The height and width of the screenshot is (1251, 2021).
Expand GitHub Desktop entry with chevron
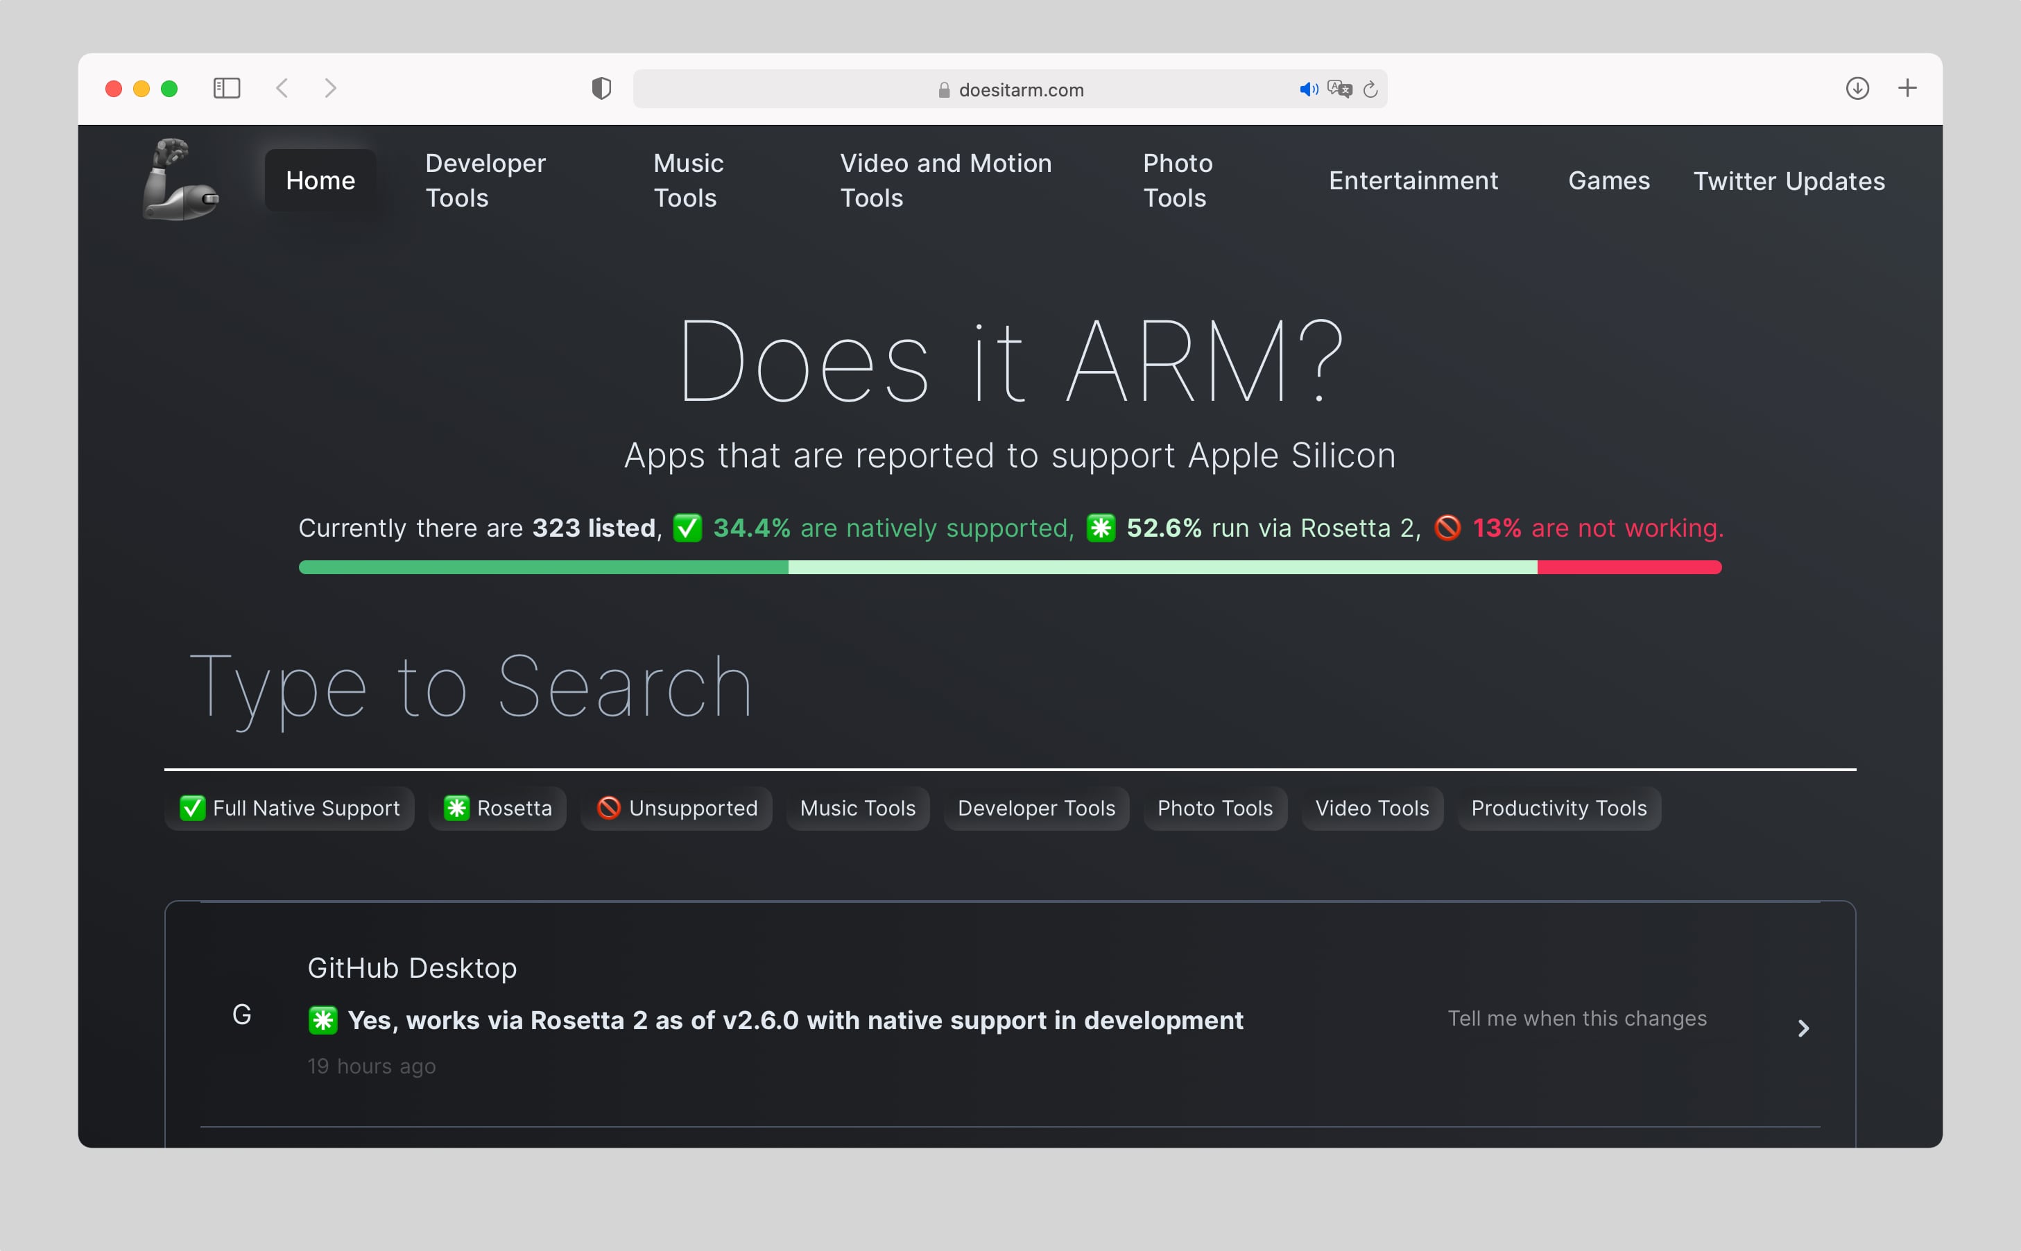[x=1803, y=1028]
